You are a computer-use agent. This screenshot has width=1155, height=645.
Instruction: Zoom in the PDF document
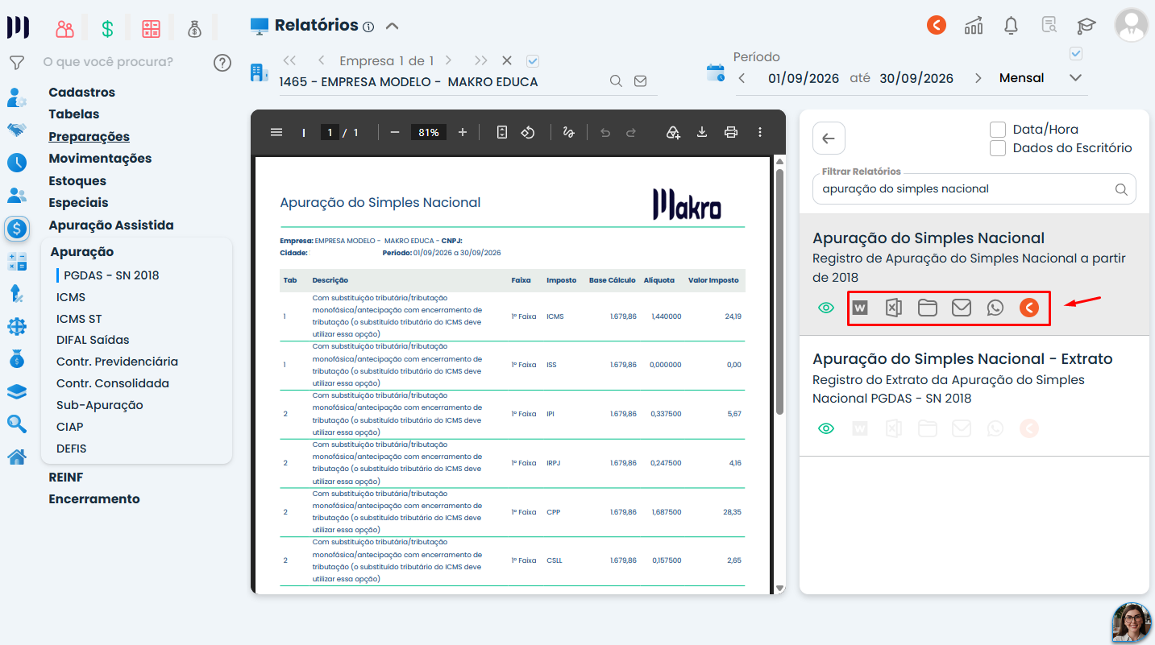[463, 132]
